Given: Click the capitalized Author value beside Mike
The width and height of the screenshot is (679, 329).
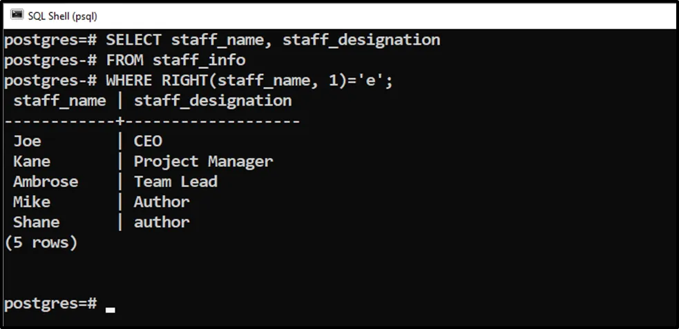Looking at the screenshot, I should [162, 202].
